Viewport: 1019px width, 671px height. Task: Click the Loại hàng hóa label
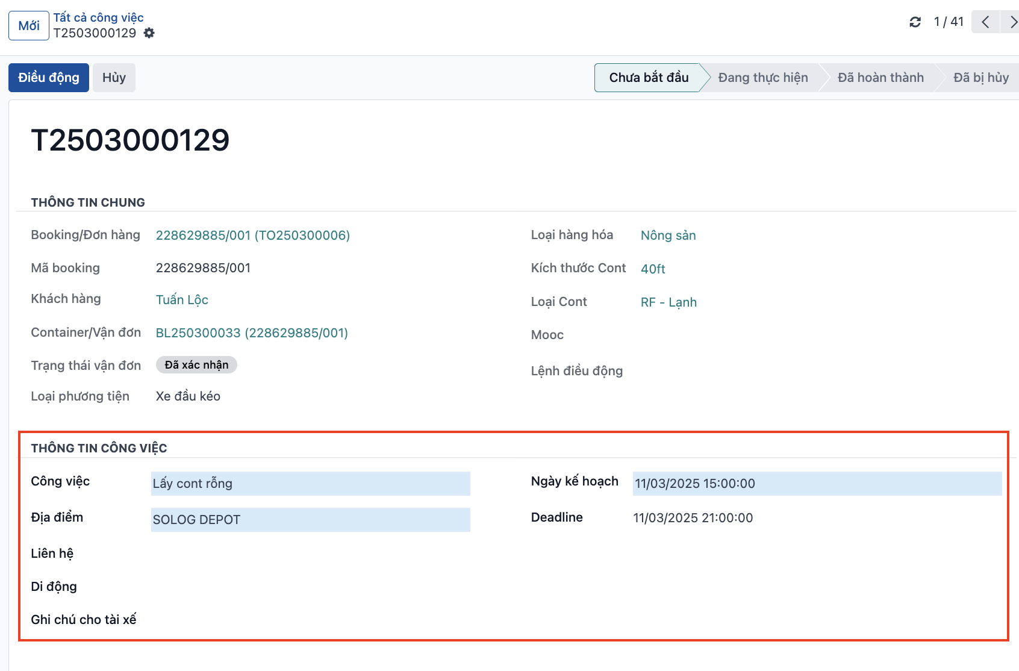[x=572, y=235]
